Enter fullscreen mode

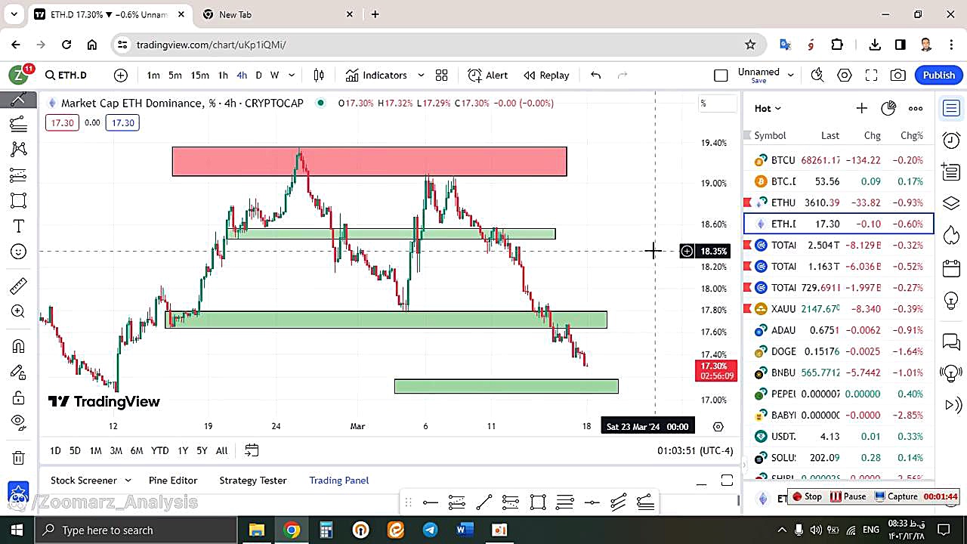[x=871, y=75]
